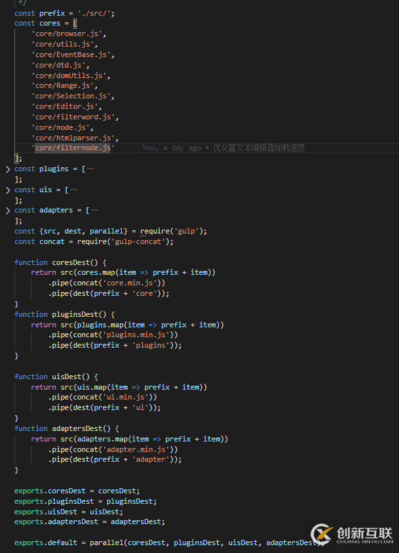Click the require('gulp') call
The width and height of the screenshot is (399, 553).
(172, 232)
